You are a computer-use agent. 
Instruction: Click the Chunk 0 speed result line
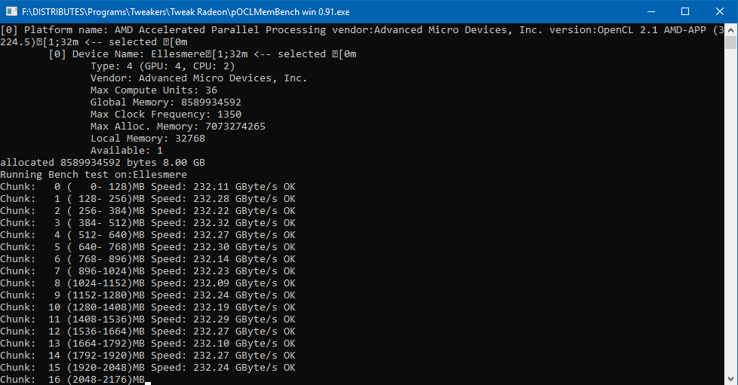[x=147, y=187]
